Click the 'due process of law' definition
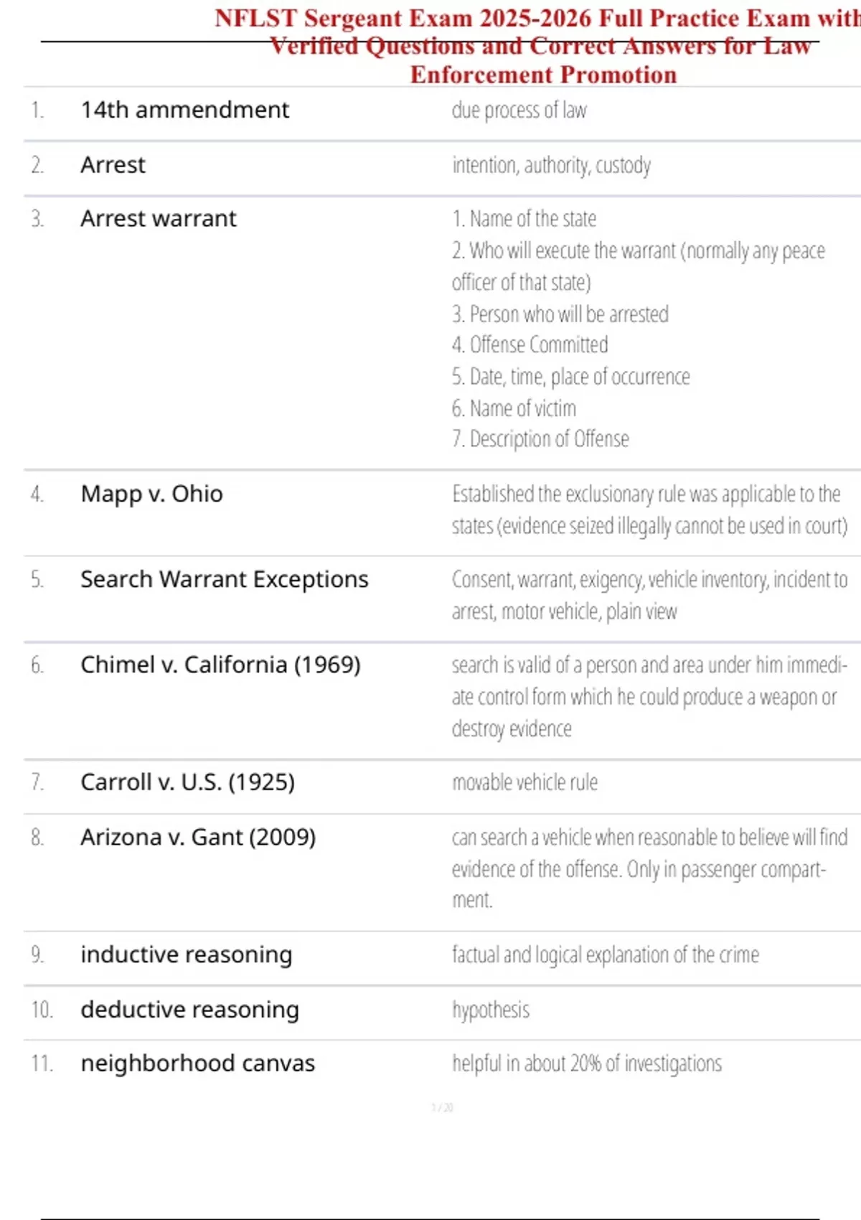Image resolution: width=861 pixels, height=1220 pixels. click(519, 111)
